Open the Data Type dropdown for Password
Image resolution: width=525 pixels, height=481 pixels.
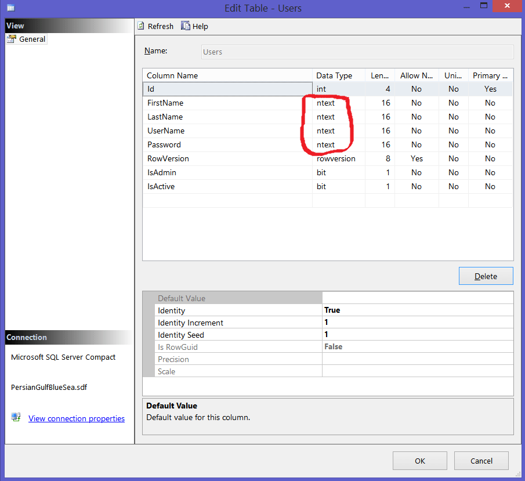coord(338,144)
